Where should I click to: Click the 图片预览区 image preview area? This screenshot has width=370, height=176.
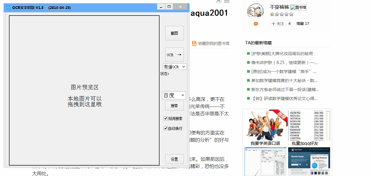click(x=84, y=90)
